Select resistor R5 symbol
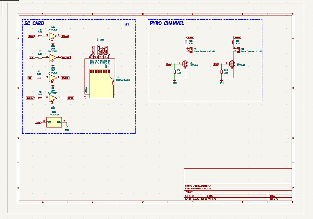Screen dimensions: 313x219 click(40, 98)
